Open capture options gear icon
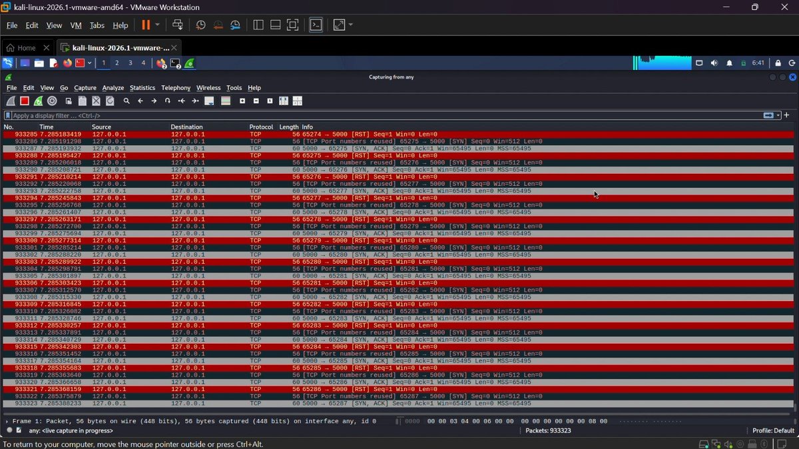Image resolution: width=799 pixels, height=449 pixels. 52,101
